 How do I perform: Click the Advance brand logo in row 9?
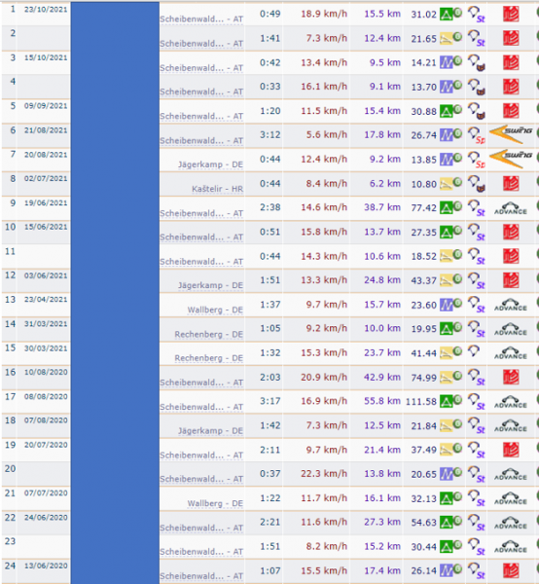511,208
